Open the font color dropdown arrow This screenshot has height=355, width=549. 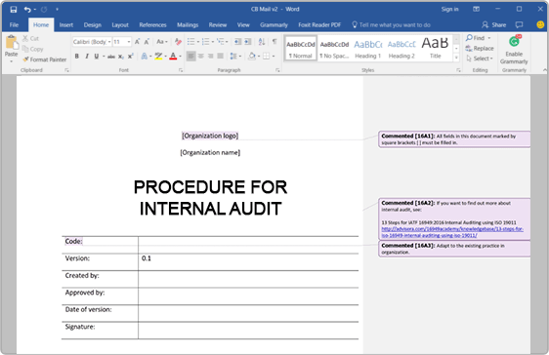pyautogui.click(x=180, y=57)
